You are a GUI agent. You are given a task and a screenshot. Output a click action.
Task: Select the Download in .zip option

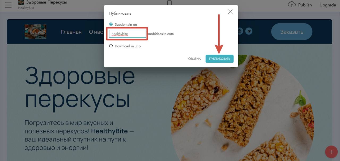(111, 46)
